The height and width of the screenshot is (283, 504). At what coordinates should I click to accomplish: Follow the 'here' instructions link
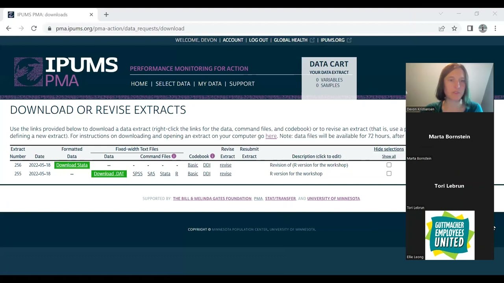pos(271,136)
